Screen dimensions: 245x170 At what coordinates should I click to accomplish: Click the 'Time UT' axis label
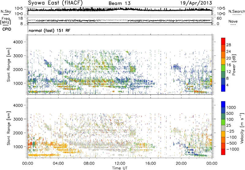(120, 168)
